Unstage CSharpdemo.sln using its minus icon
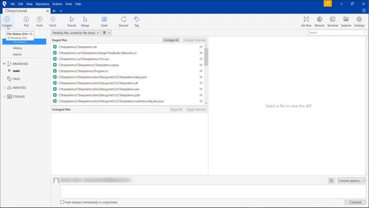369x208 pixels. pyautogui.click(x=201, y=47)
